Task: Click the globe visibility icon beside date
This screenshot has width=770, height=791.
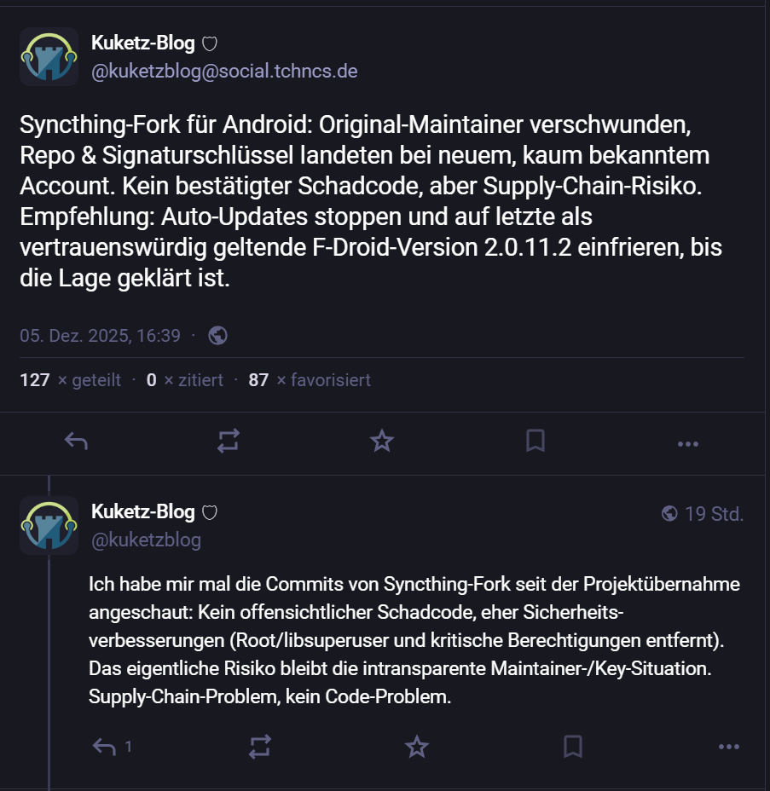Action: (217, 336)
